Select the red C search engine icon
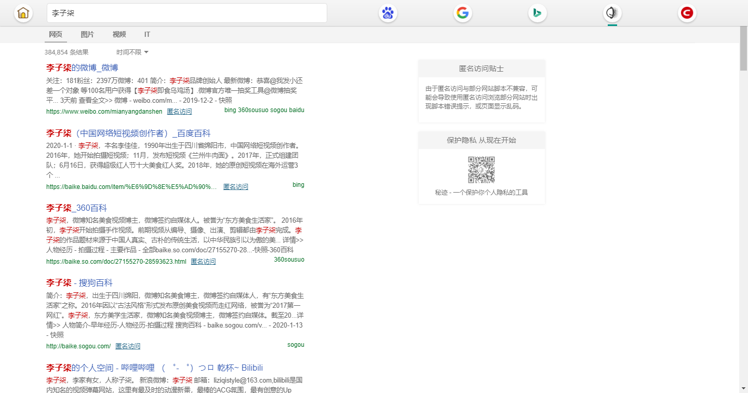748x393 pixels. [x=687, y=13]
